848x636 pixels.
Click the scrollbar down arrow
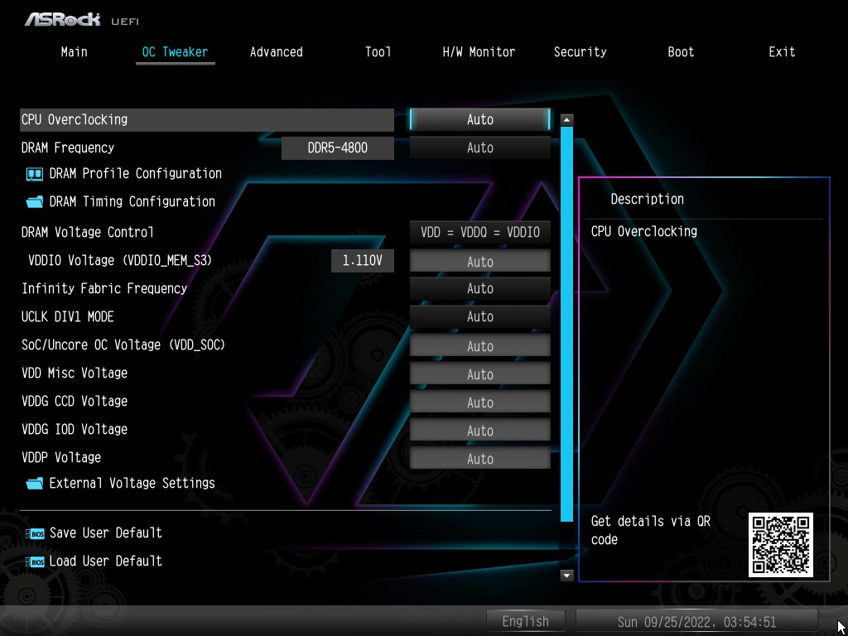(x=566, y=576)
